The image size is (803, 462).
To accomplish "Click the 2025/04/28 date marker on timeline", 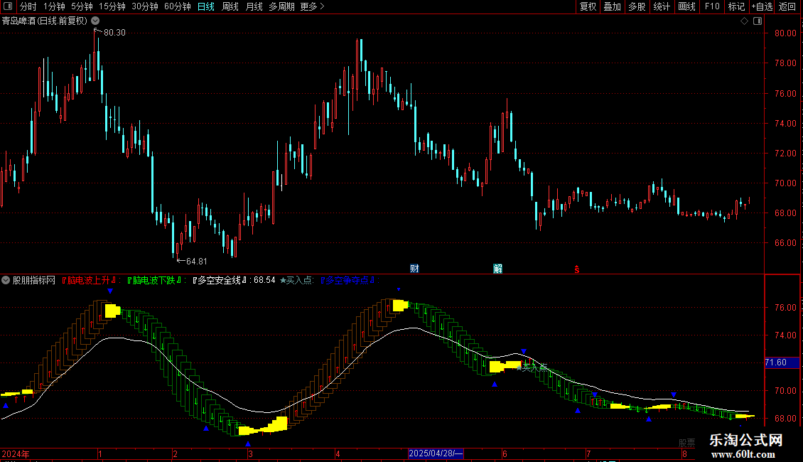I will pos(436,453).
